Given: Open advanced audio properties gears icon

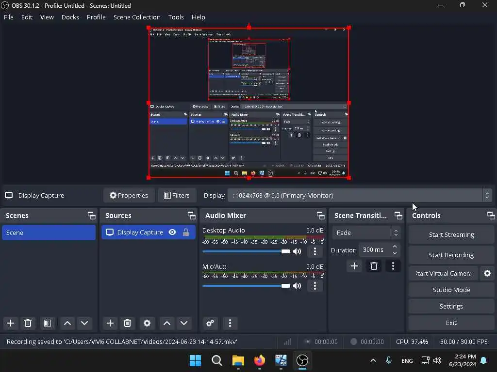Looking at the screenshot, I should [x=210, y=323].
